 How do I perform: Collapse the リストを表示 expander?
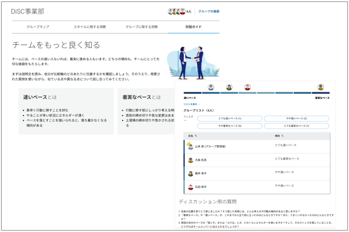click(x=192, y=104)
